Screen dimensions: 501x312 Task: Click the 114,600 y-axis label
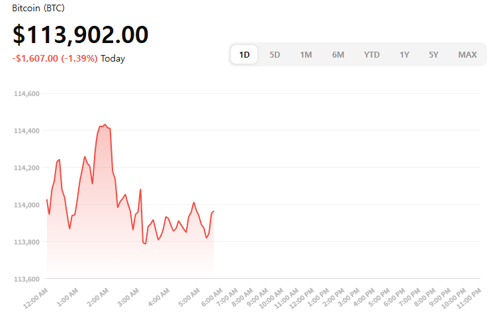point(27,94)
